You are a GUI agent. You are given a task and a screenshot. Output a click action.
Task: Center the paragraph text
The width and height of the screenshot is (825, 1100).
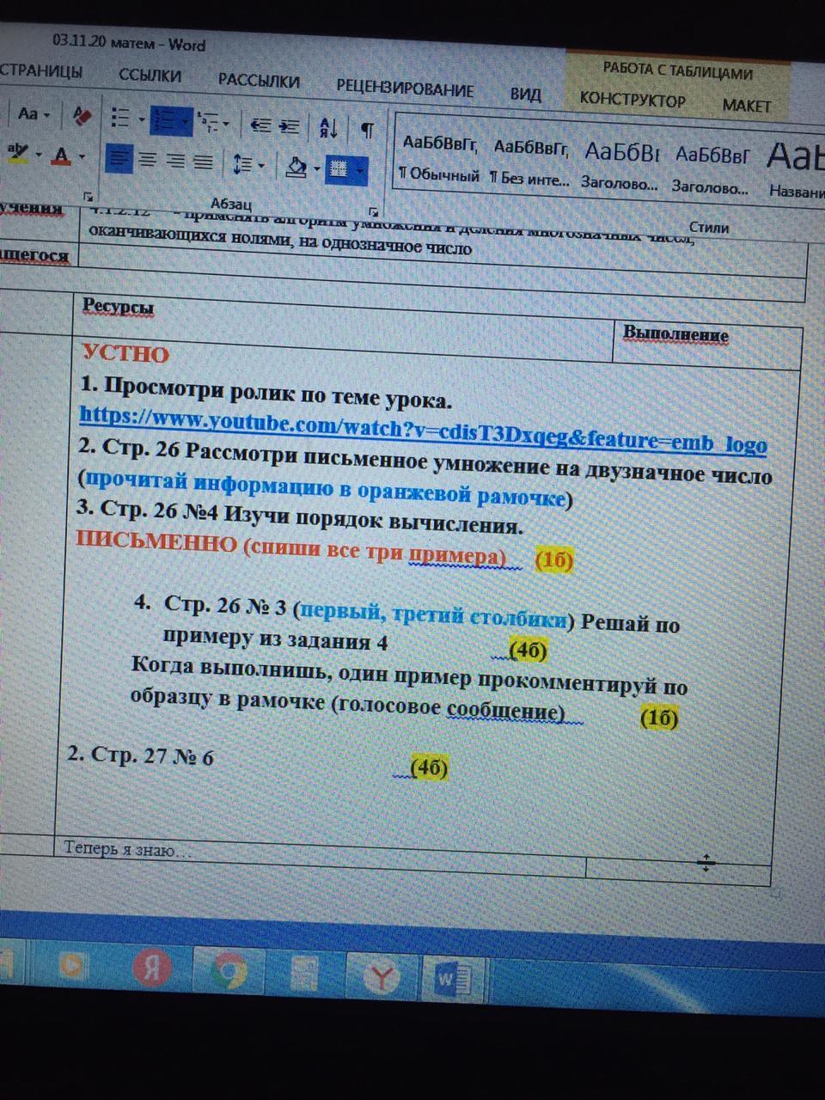(x=148, y=160)
